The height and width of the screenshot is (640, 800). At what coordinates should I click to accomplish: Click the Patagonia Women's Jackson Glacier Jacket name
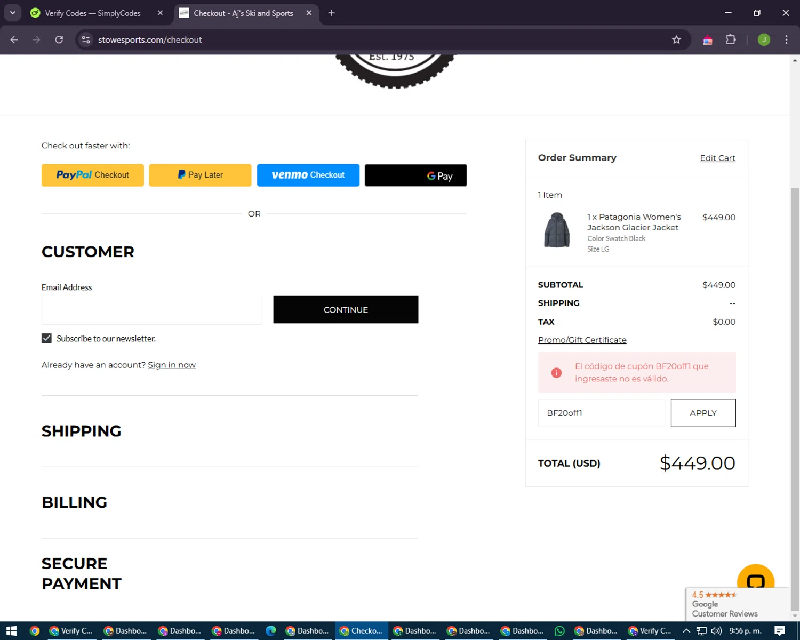pyautogui.click(x=634, y=222)
